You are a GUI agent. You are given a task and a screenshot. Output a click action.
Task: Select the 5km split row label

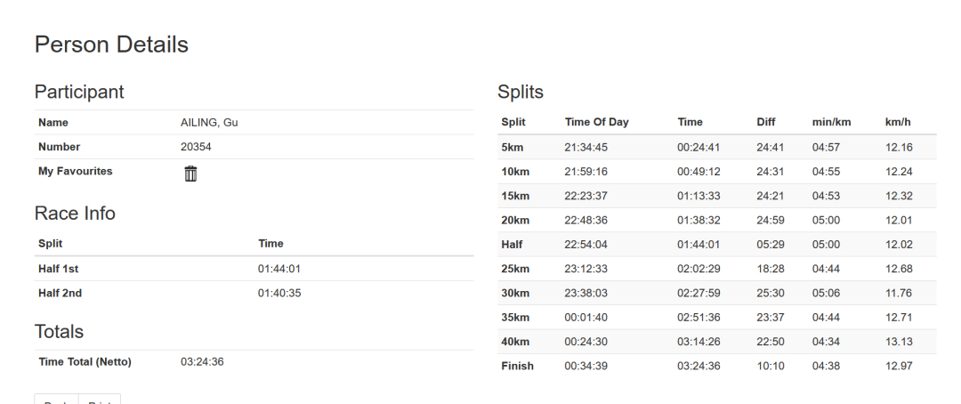(x=513, y=147)
